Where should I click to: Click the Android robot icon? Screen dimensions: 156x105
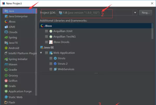click(6, 48)
